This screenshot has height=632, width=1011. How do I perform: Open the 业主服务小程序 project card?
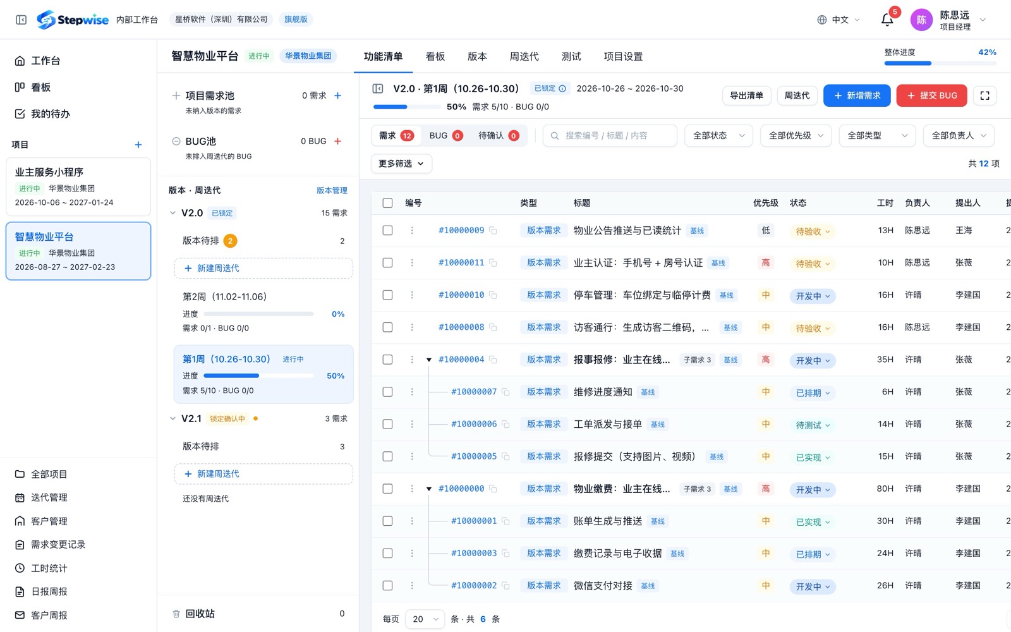78,187
